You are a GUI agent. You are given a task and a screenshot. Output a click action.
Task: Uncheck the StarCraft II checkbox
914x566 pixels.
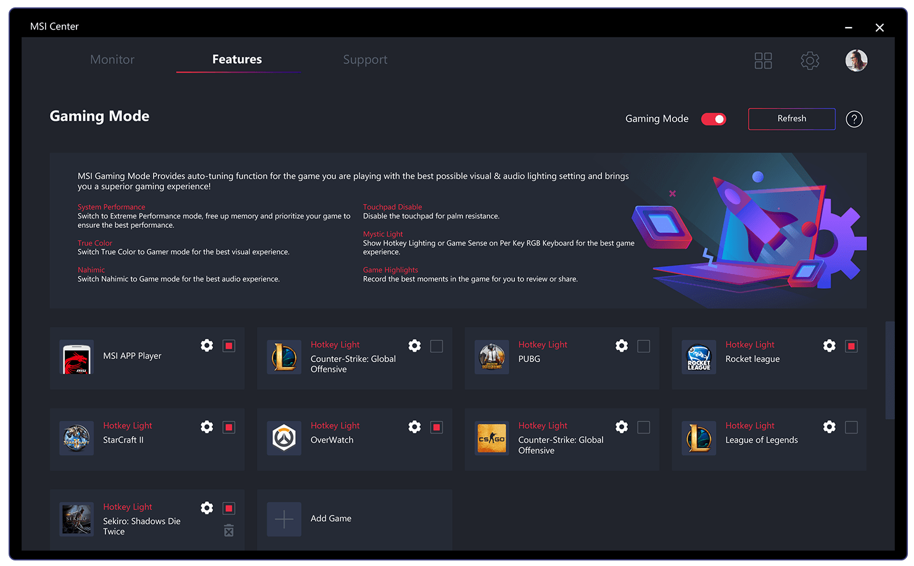[229, 427]
